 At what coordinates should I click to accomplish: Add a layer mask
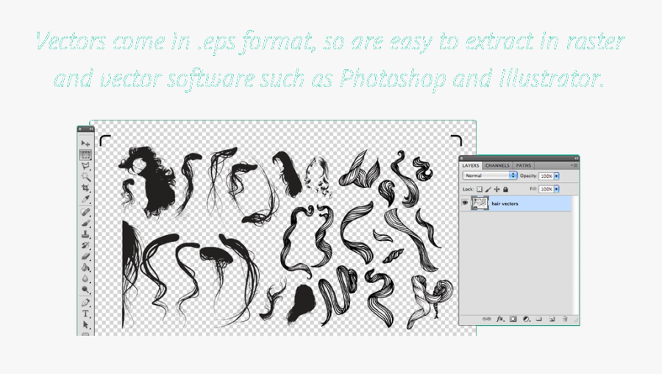pos(513,319)
